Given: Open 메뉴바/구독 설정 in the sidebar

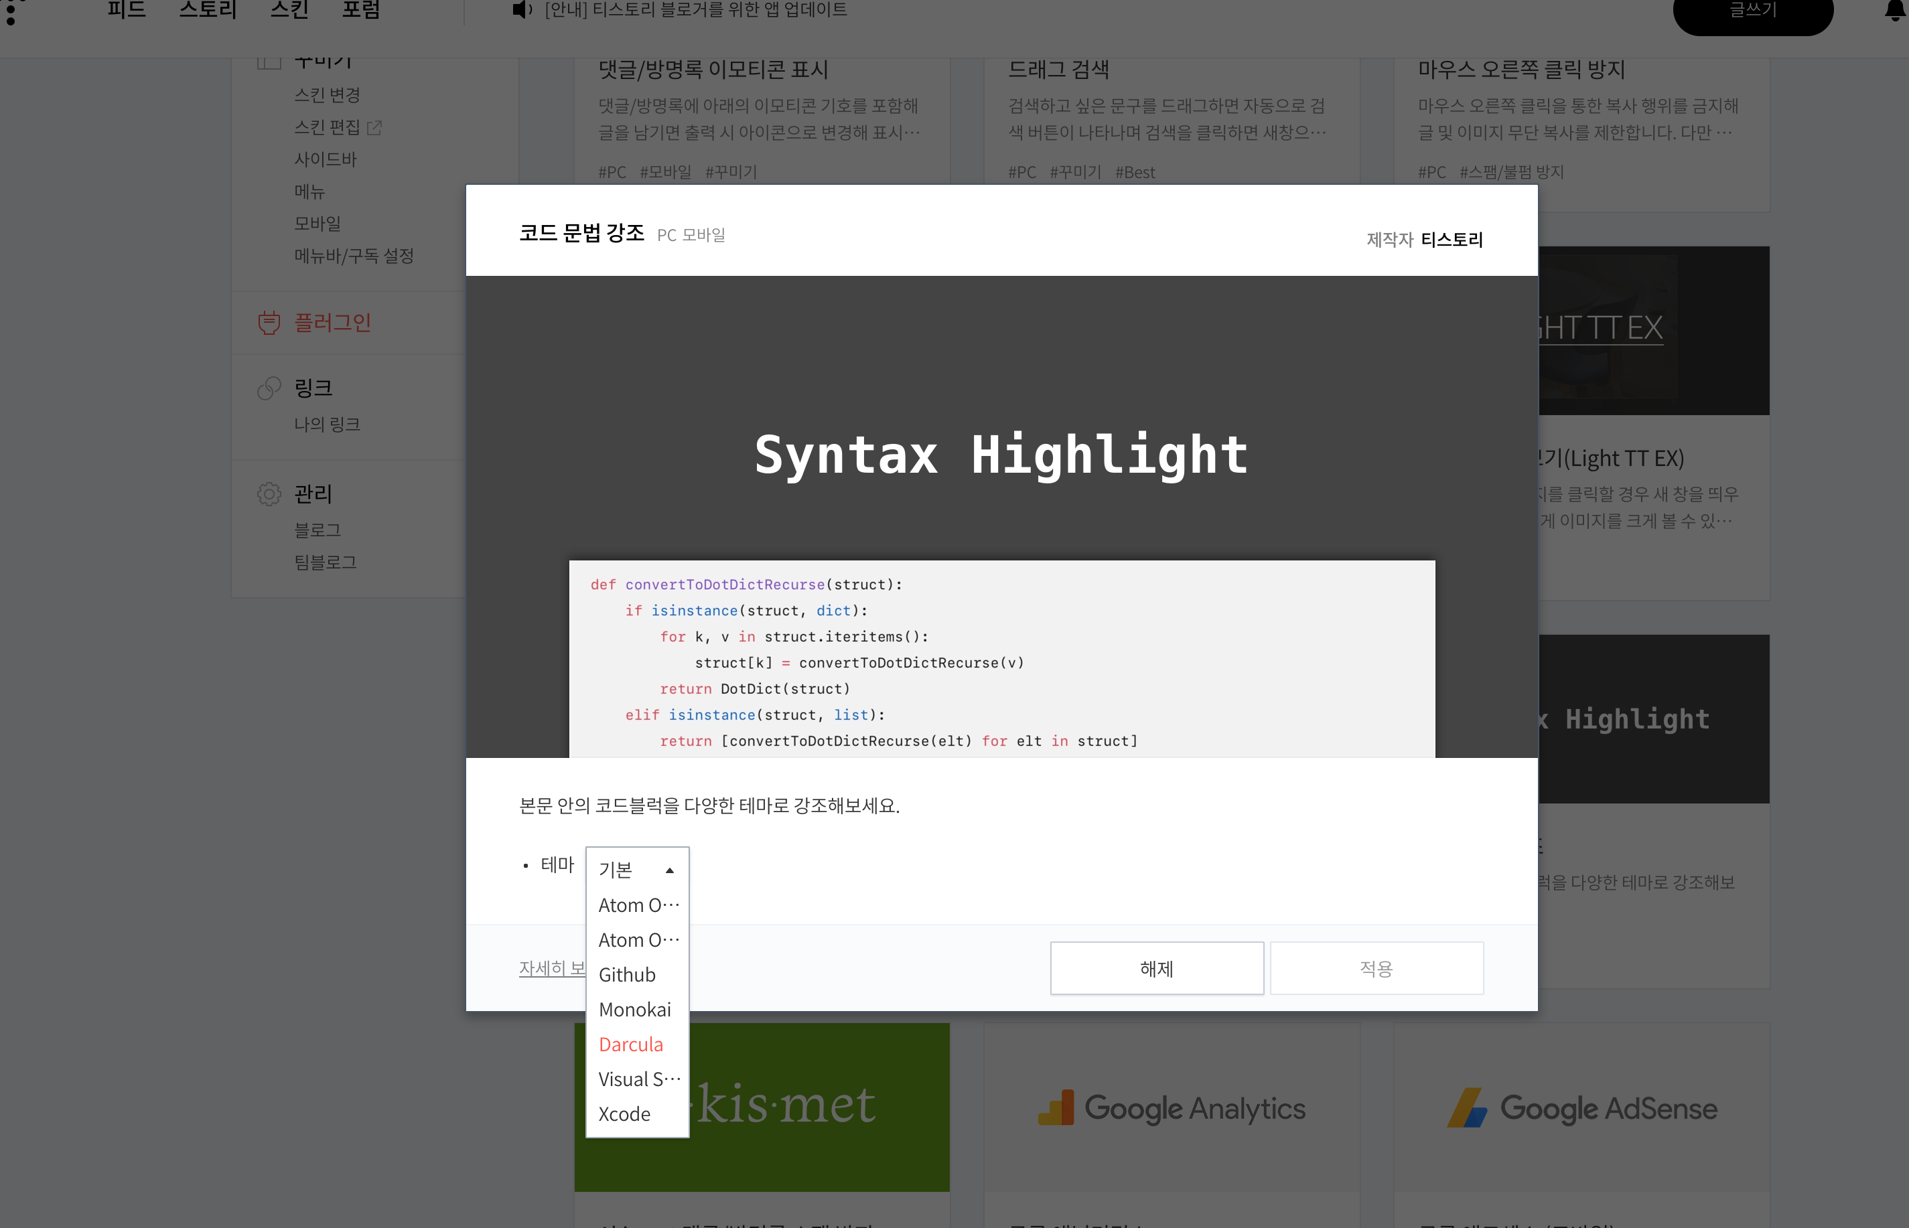Looking at the screenshot, I should pyautogui.click(x=354, y=255).
